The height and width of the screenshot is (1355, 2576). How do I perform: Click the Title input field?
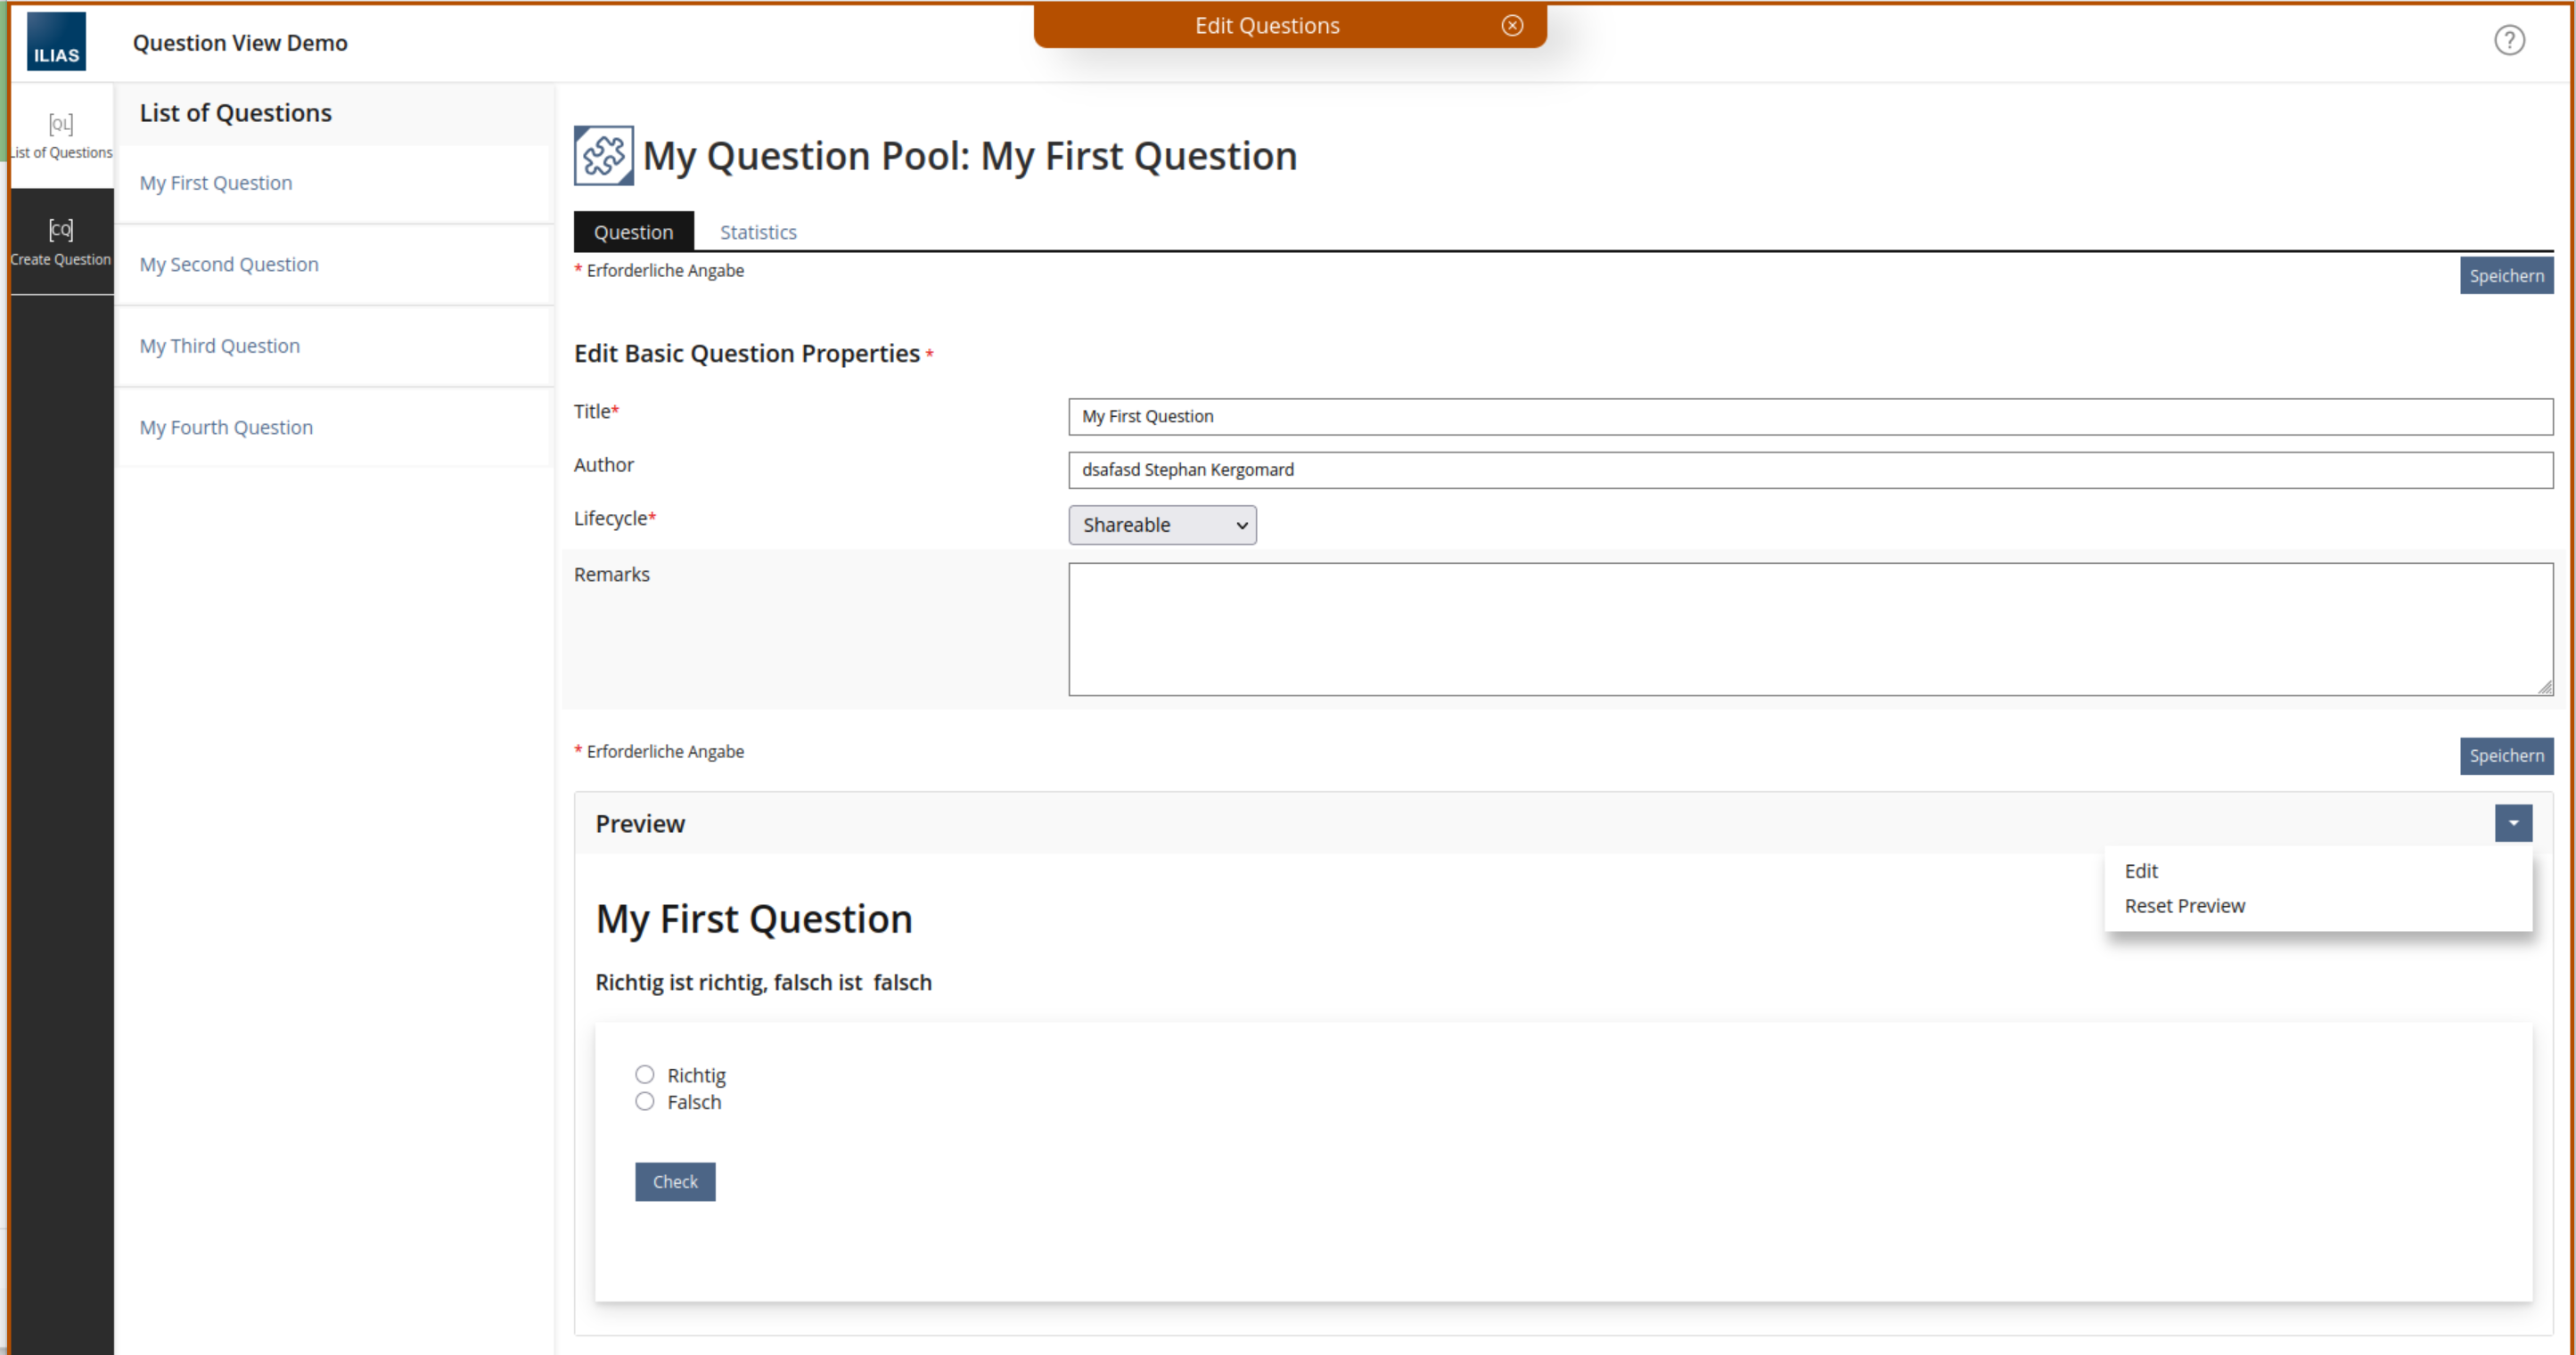[1809, 417]
